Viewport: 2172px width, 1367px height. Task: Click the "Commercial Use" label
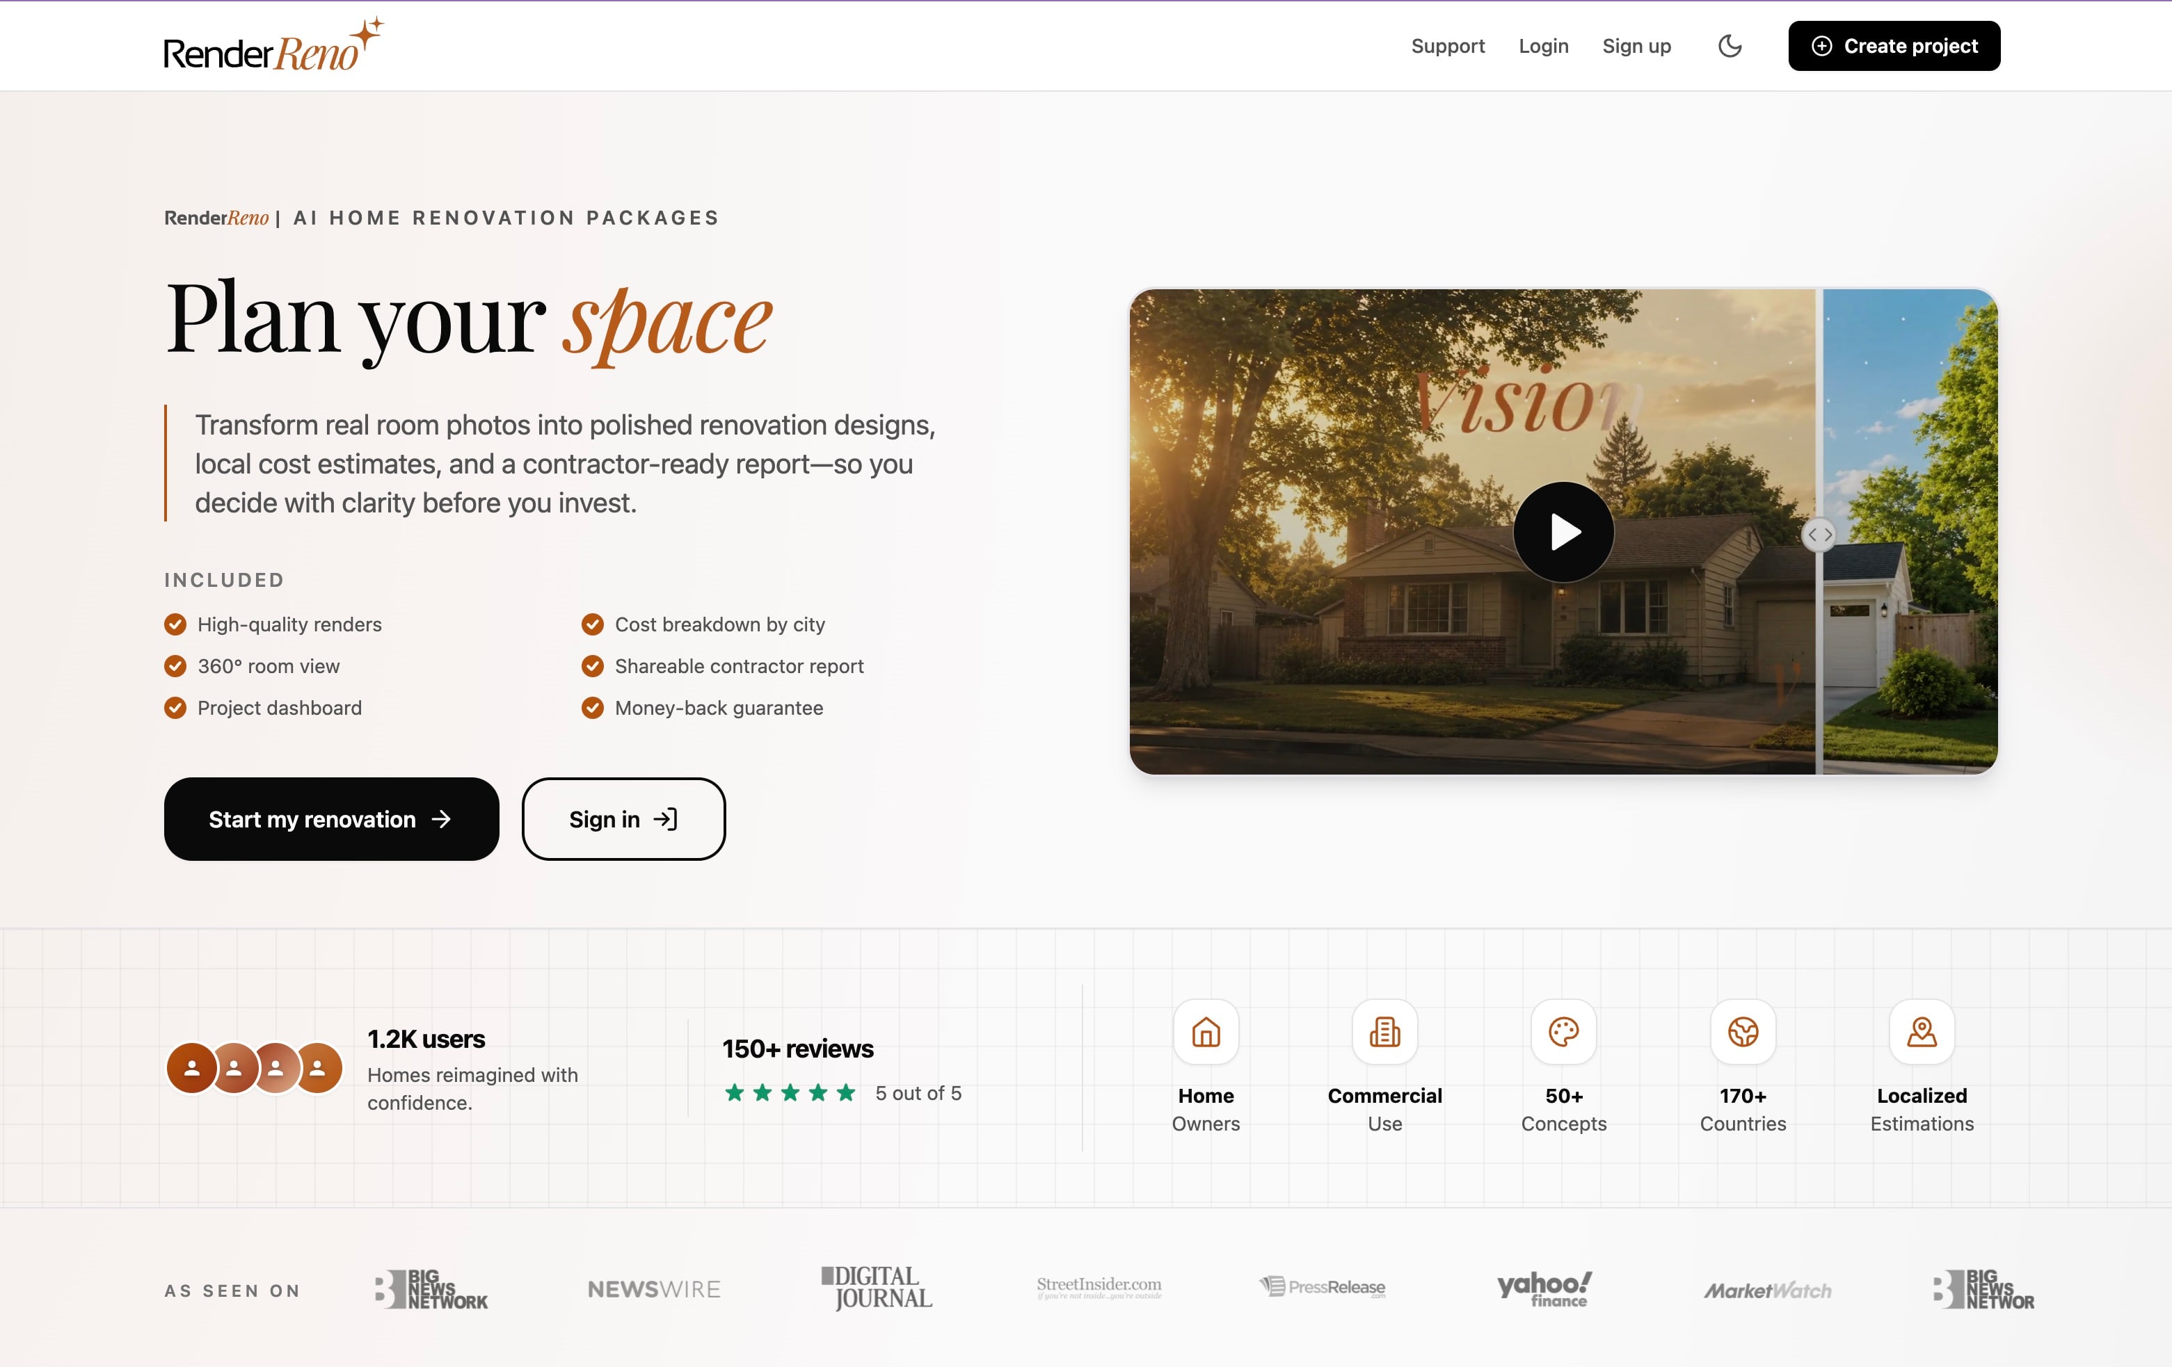point(1384,1109)
